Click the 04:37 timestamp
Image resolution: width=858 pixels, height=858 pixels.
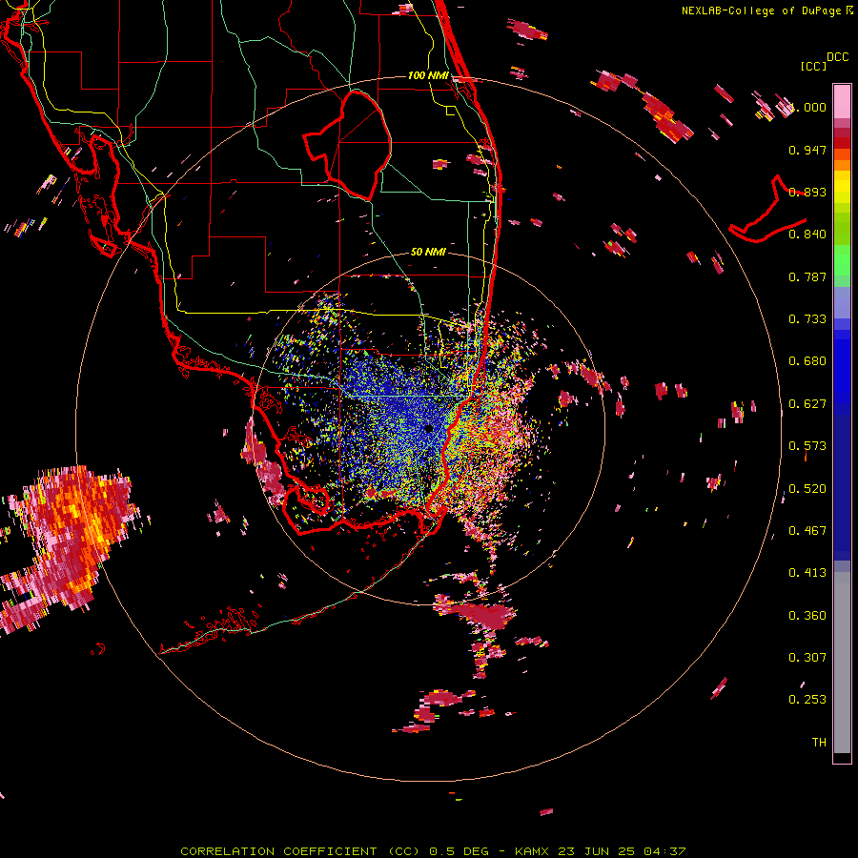pos(664,851)
